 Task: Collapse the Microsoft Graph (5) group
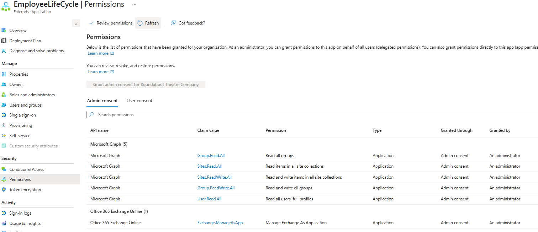pos(109,144)
